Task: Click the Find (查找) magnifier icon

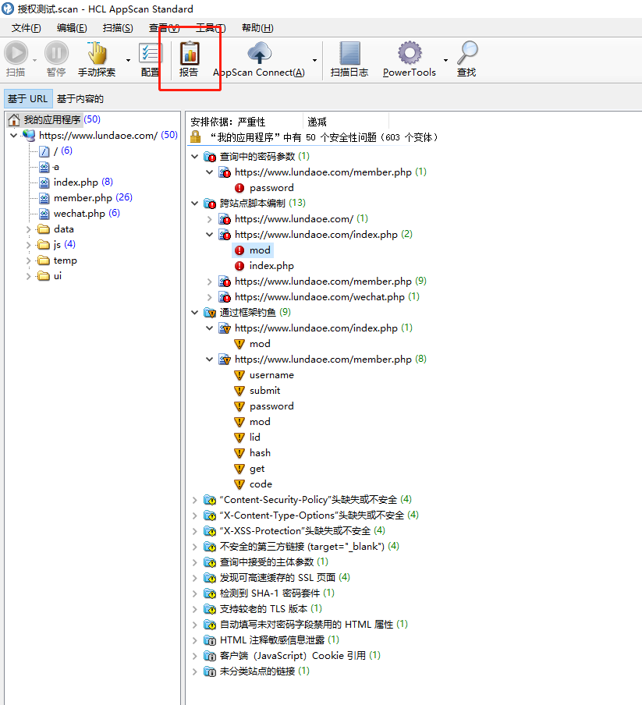Action: click(x=466, y=53)
